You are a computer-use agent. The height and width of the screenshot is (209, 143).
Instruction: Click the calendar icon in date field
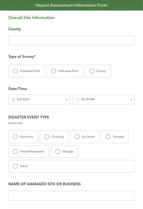[x=13, y=99]
